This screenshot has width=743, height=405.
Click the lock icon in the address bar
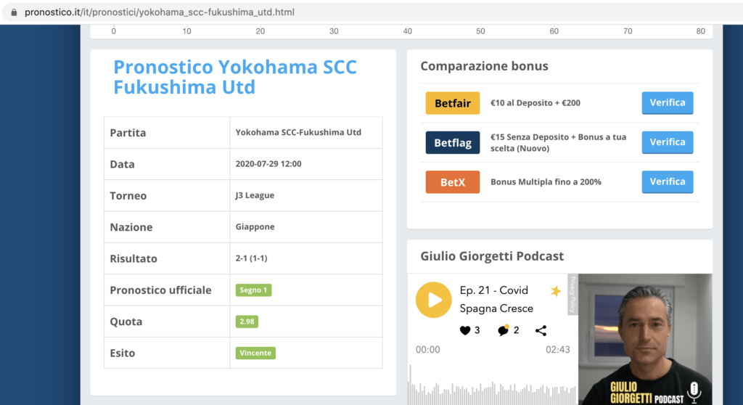(x=14, y=12)
